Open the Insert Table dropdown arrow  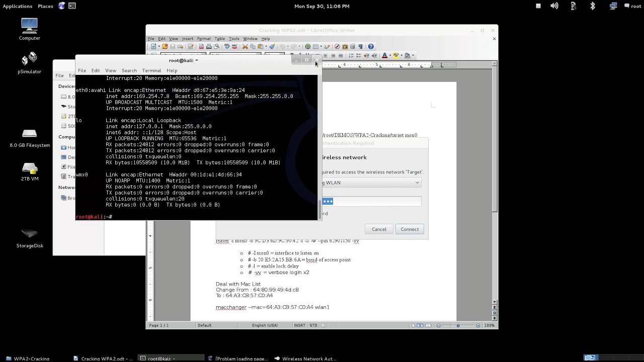(x=321, y=46)
